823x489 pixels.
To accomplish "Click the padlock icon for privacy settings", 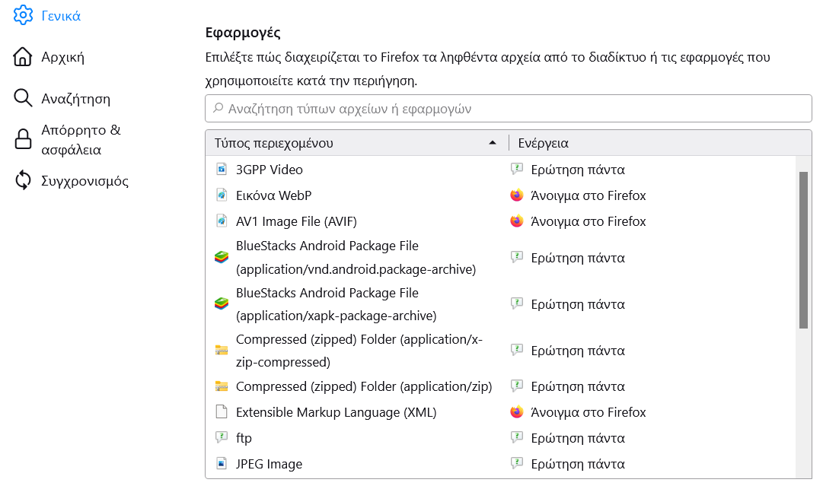I will click(23, 139).
